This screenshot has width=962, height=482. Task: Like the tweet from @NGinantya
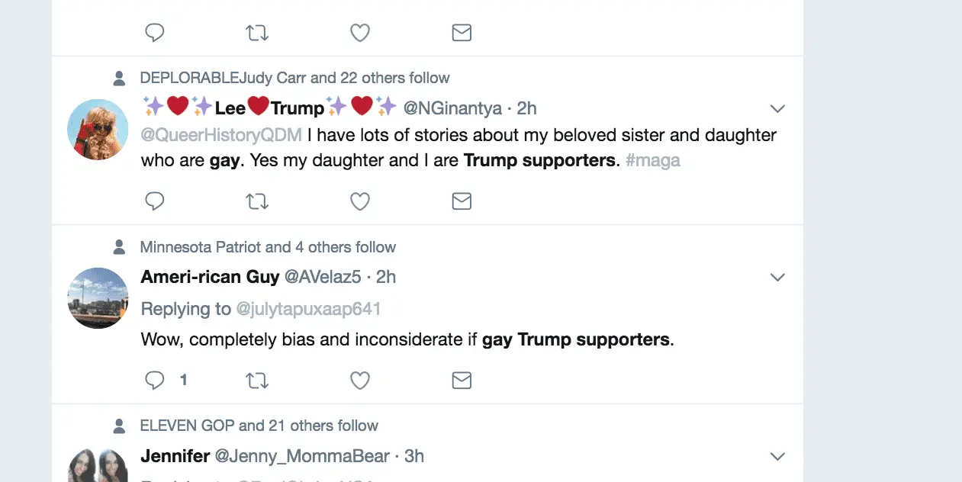pyautogui.click(x=359, y=201)
